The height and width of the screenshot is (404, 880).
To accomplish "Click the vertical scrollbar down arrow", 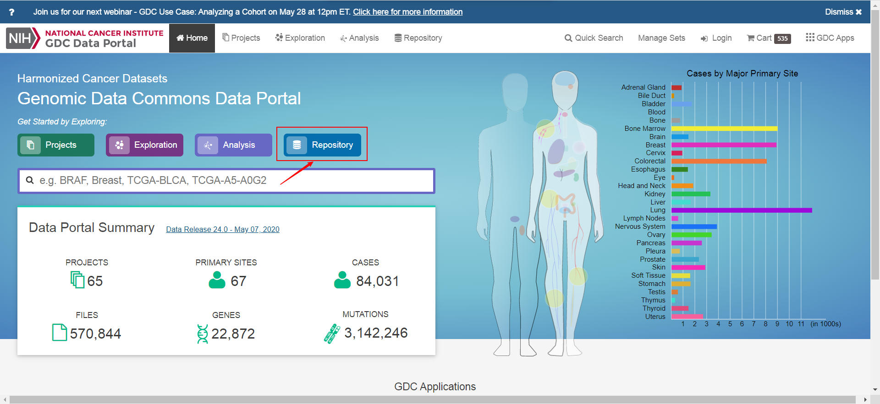I will [875, 390].
